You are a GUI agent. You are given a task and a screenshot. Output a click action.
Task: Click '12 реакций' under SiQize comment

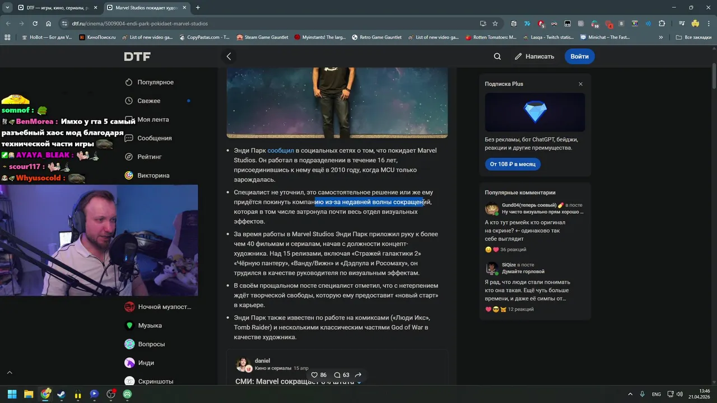click(x=520, y=310)
